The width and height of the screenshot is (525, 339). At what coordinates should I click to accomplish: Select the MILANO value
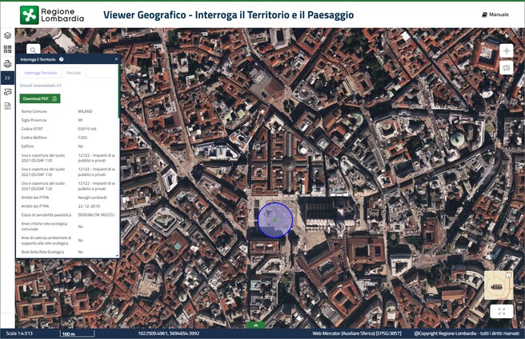click(85, 111)
